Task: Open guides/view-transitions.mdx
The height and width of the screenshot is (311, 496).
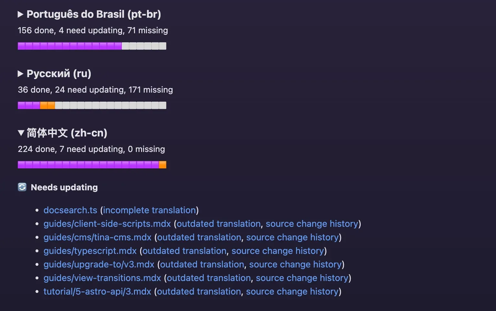Action: pos(102,278)
